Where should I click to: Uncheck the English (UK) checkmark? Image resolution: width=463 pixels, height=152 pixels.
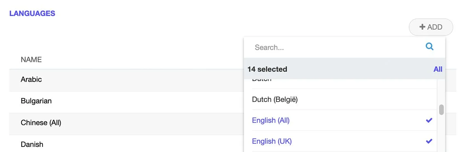click(429, 141)
